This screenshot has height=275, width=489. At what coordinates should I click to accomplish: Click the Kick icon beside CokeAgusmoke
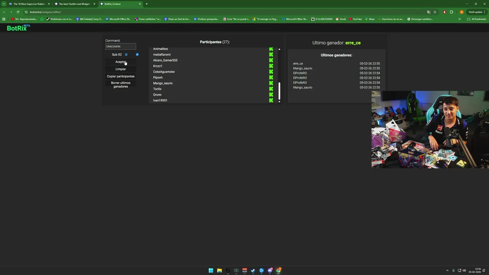[271, 72]
